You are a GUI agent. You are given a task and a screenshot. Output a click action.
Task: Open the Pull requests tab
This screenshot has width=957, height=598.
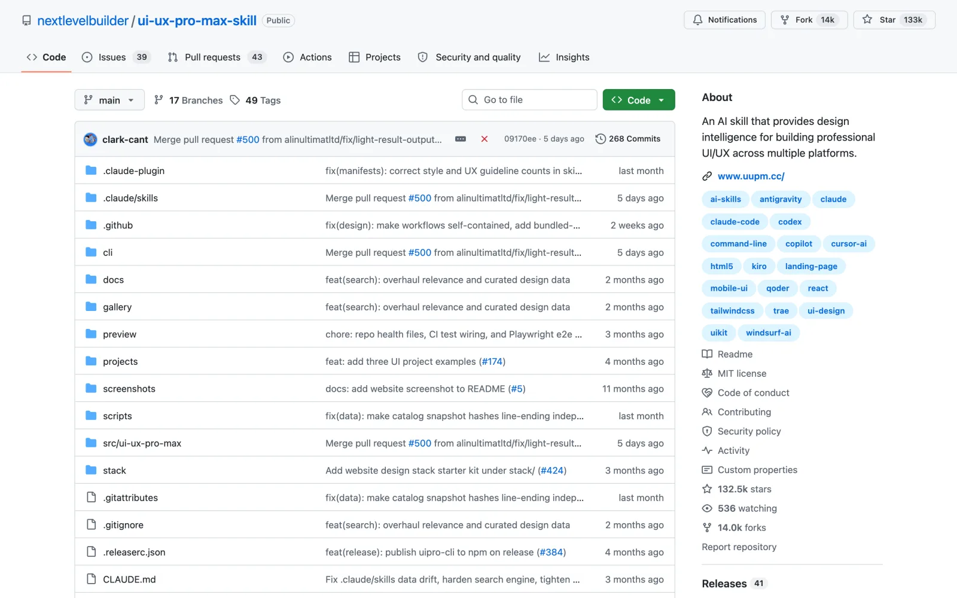point(217,57)
